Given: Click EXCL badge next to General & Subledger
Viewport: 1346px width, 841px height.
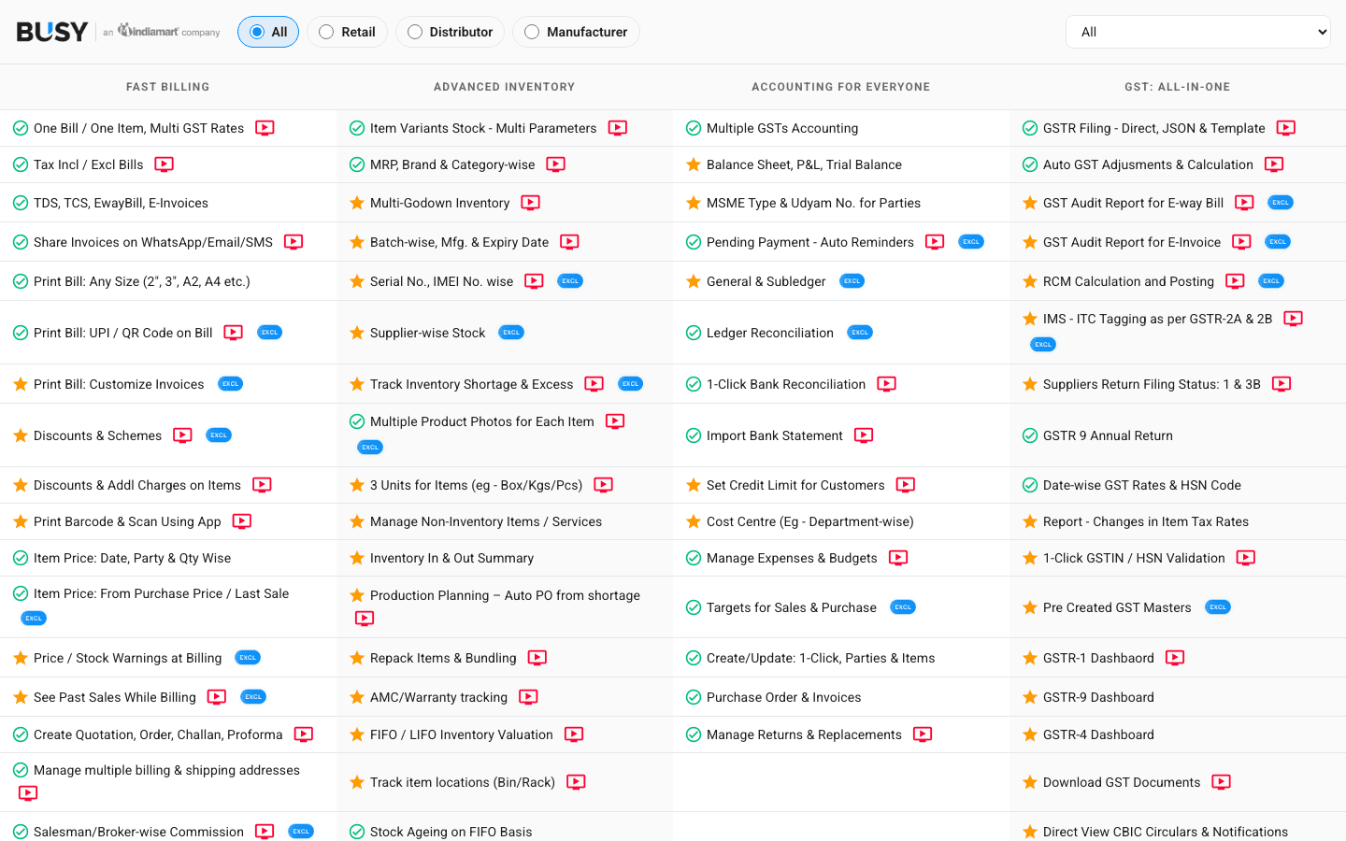Looking at the screenshot, I should click(852, 281).
